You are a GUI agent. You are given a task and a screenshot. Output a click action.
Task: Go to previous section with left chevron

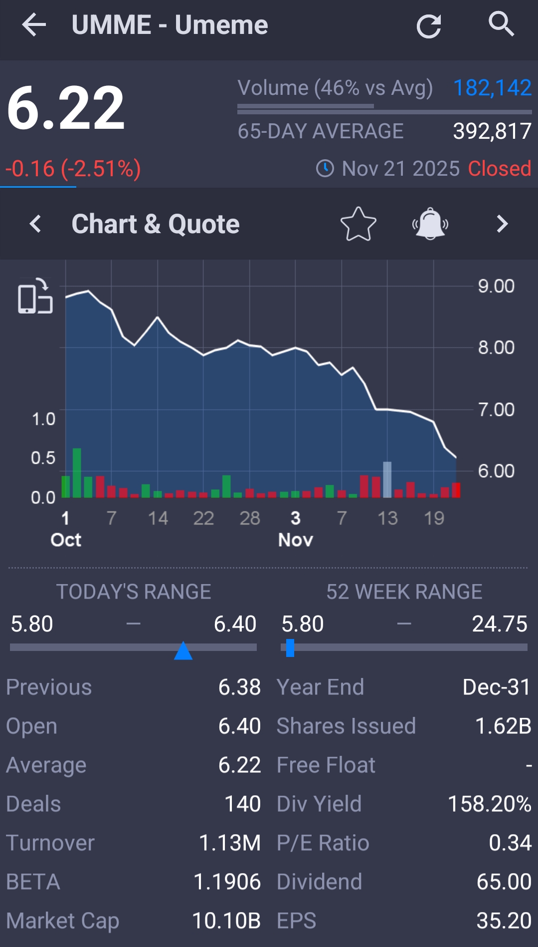click(x=35, y=224)
